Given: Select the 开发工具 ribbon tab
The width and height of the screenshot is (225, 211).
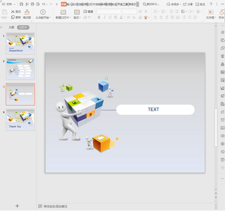Looking at the screenshot, I should point(123,4).
